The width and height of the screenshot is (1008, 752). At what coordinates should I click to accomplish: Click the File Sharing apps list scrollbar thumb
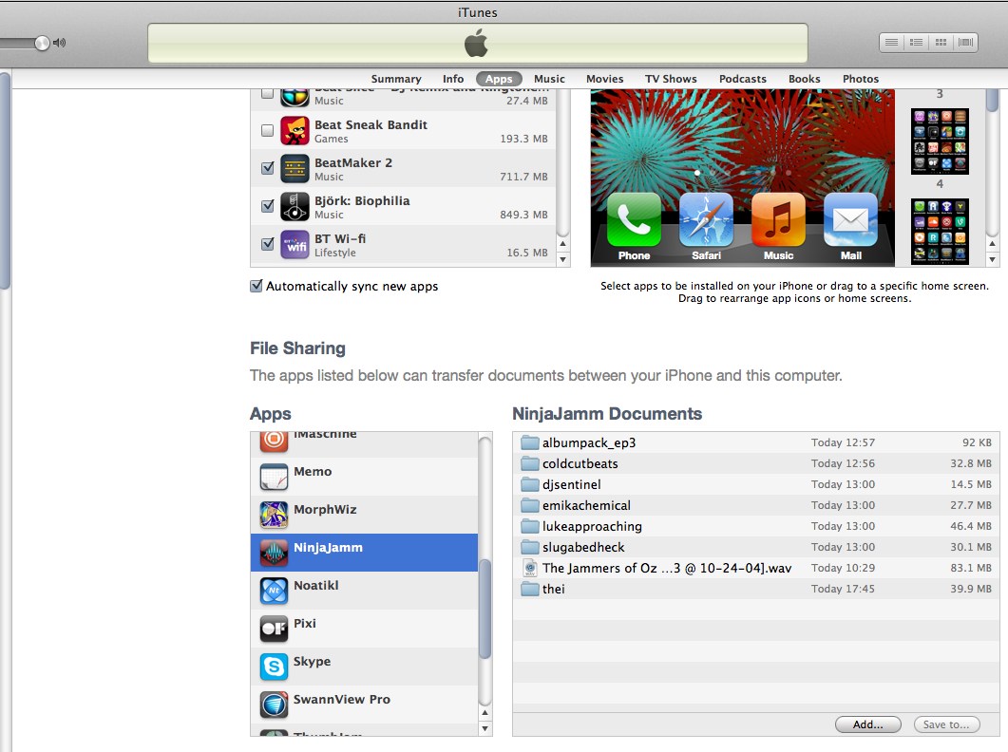(485, 610)
